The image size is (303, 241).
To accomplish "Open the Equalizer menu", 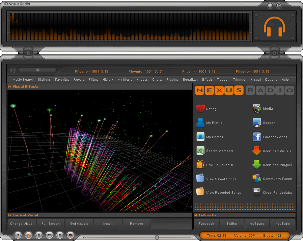I will (190, 79).
